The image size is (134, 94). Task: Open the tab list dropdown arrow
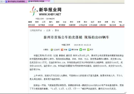[4, 1]
